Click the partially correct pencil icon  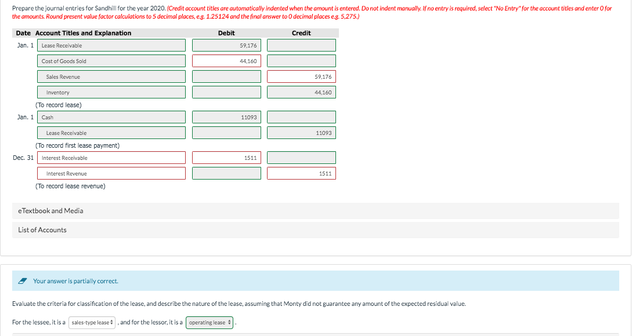coord(23,281)
